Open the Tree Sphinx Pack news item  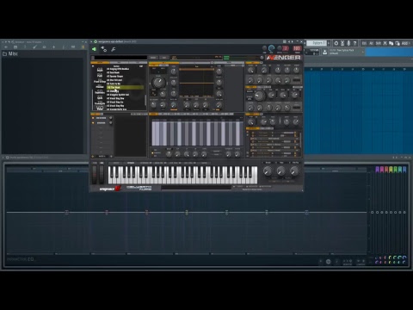(346, 52)
